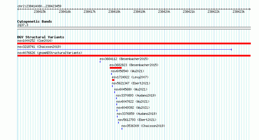Image resolution: width=259 pixels, height=140 pixels.
Task: Click the DGV Structural Variants track title
Action: (x=41, y=37)
